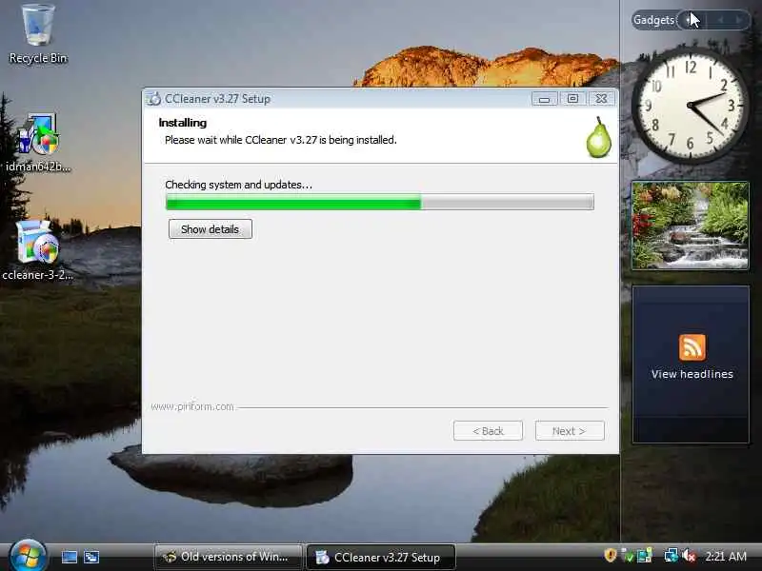Image resolution: width=762 pixels, height=571 pixels.
Task: Click the Show Desktop quick launch icon
Action: tap(69, 557)
